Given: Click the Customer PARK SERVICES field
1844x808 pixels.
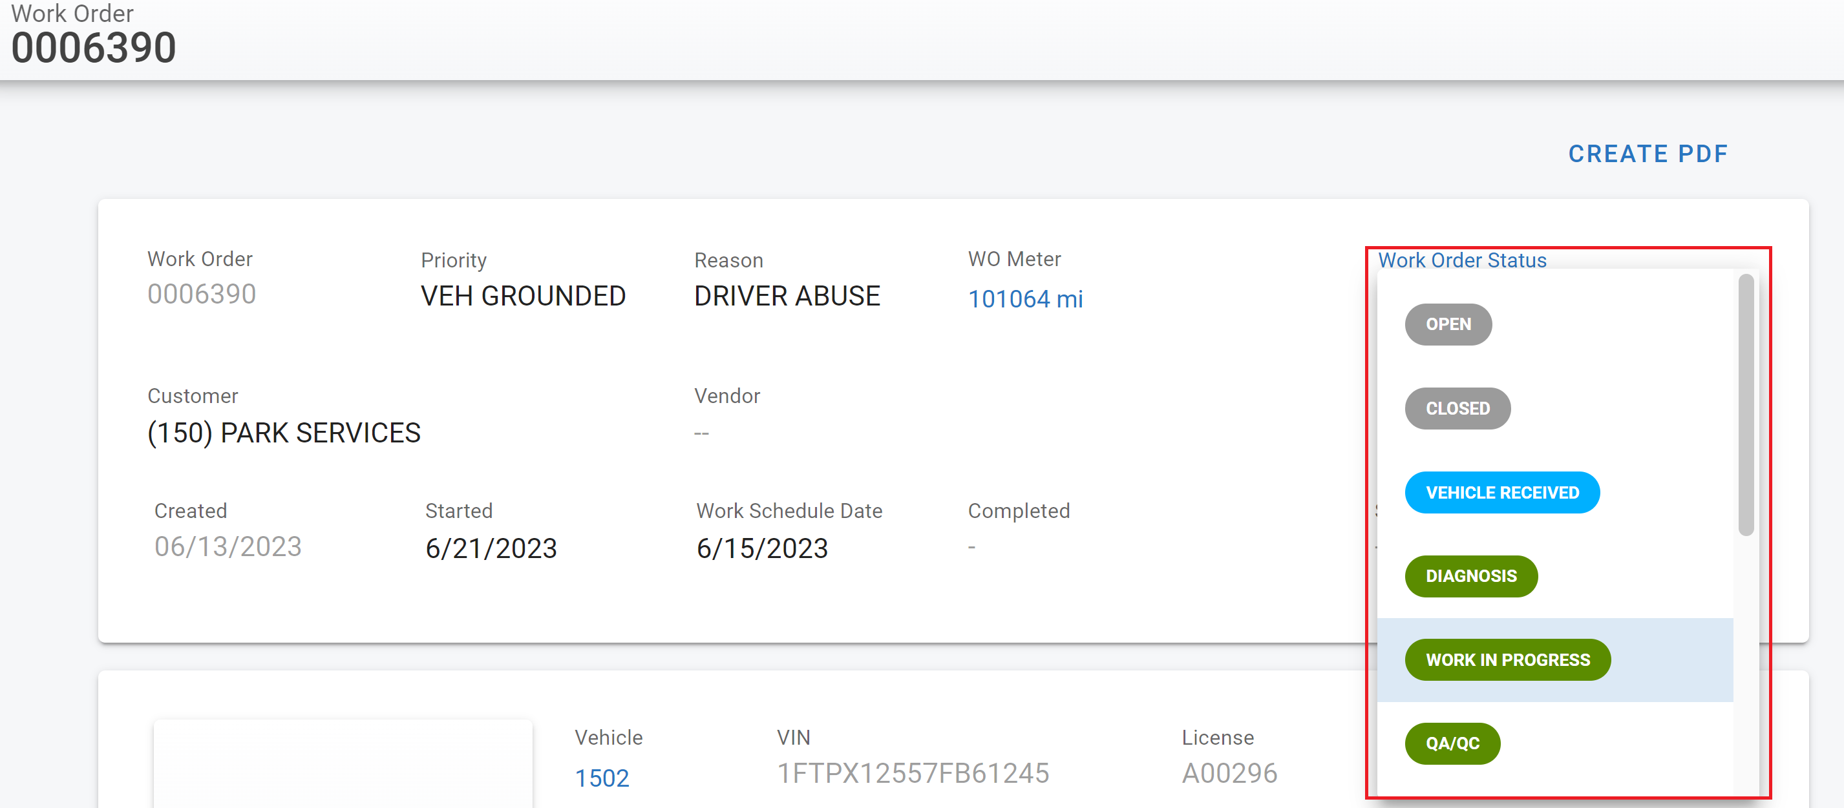Looking at the screenshot, I should pos(284,433).
